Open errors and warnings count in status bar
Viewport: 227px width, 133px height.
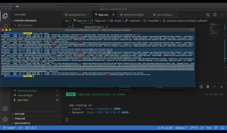pyautogui.click(x=31, y=128)
